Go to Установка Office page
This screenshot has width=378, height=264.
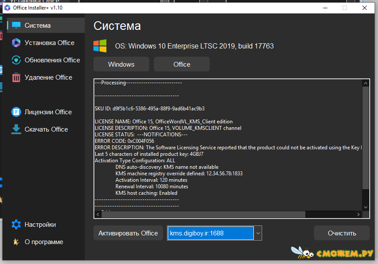coord(46,43)
